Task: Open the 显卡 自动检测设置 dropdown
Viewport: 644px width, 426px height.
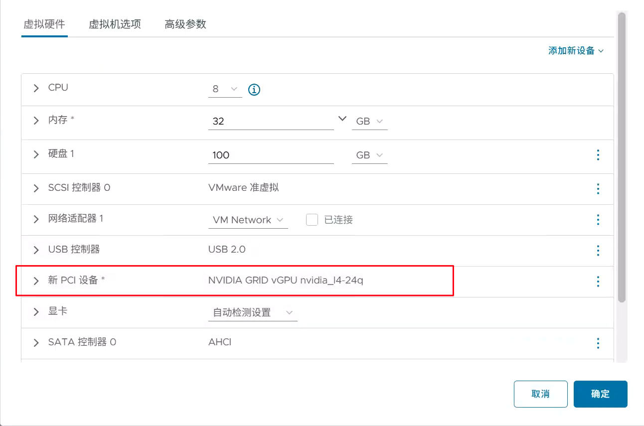Action: point(252,312)
